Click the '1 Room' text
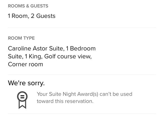This screenshot has height=118, width=164. pos(18,16)
